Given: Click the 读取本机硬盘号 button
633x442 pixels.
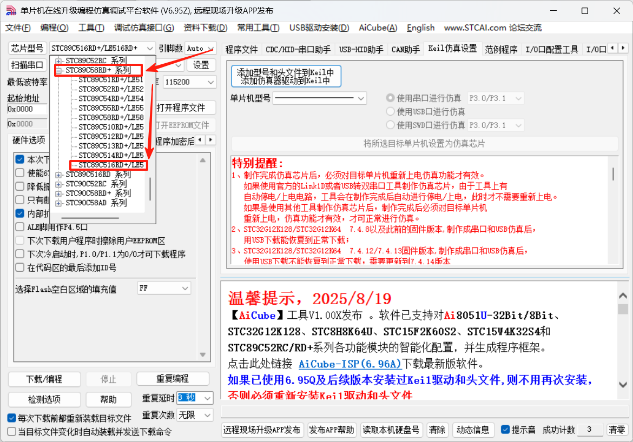Looking at the screenshot, I should pyautogui.click(x=391, y=430).
